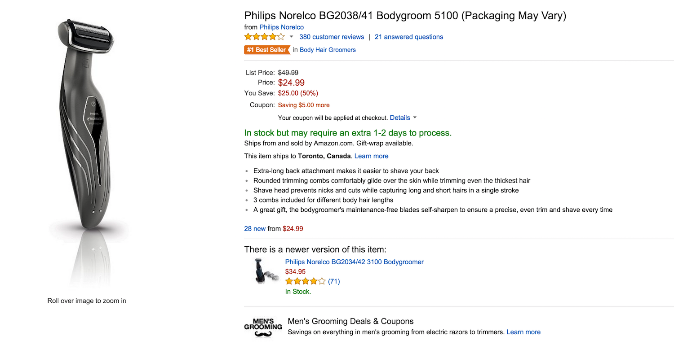View the 21 answered questions
The width and height of the screenshot is (674, 345).
pos(409,37)
